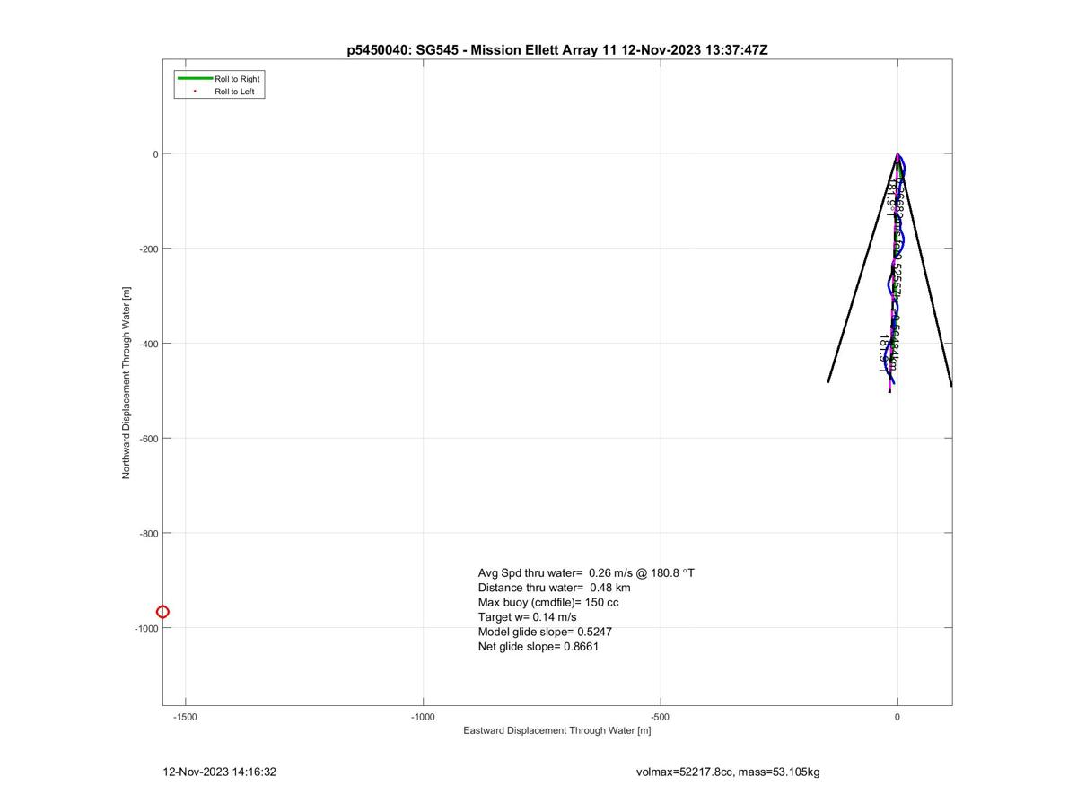Click the x-axis label 'Eastward Displacement Through Water'

[x=556, y=730]
